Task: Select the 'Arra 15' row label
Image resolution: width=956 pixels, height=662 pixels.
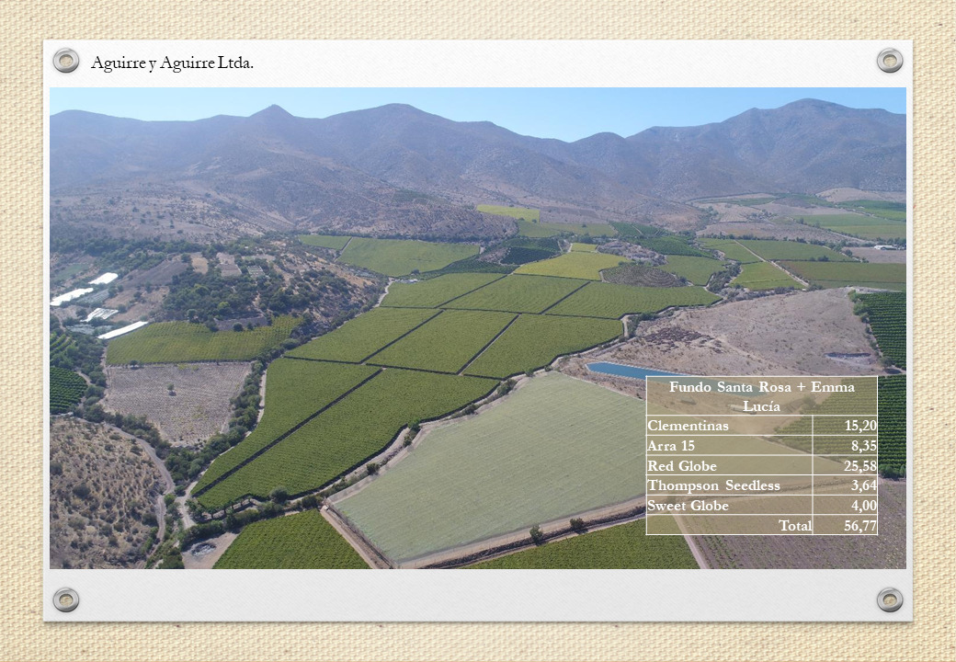Action: [x=729, y=446]
